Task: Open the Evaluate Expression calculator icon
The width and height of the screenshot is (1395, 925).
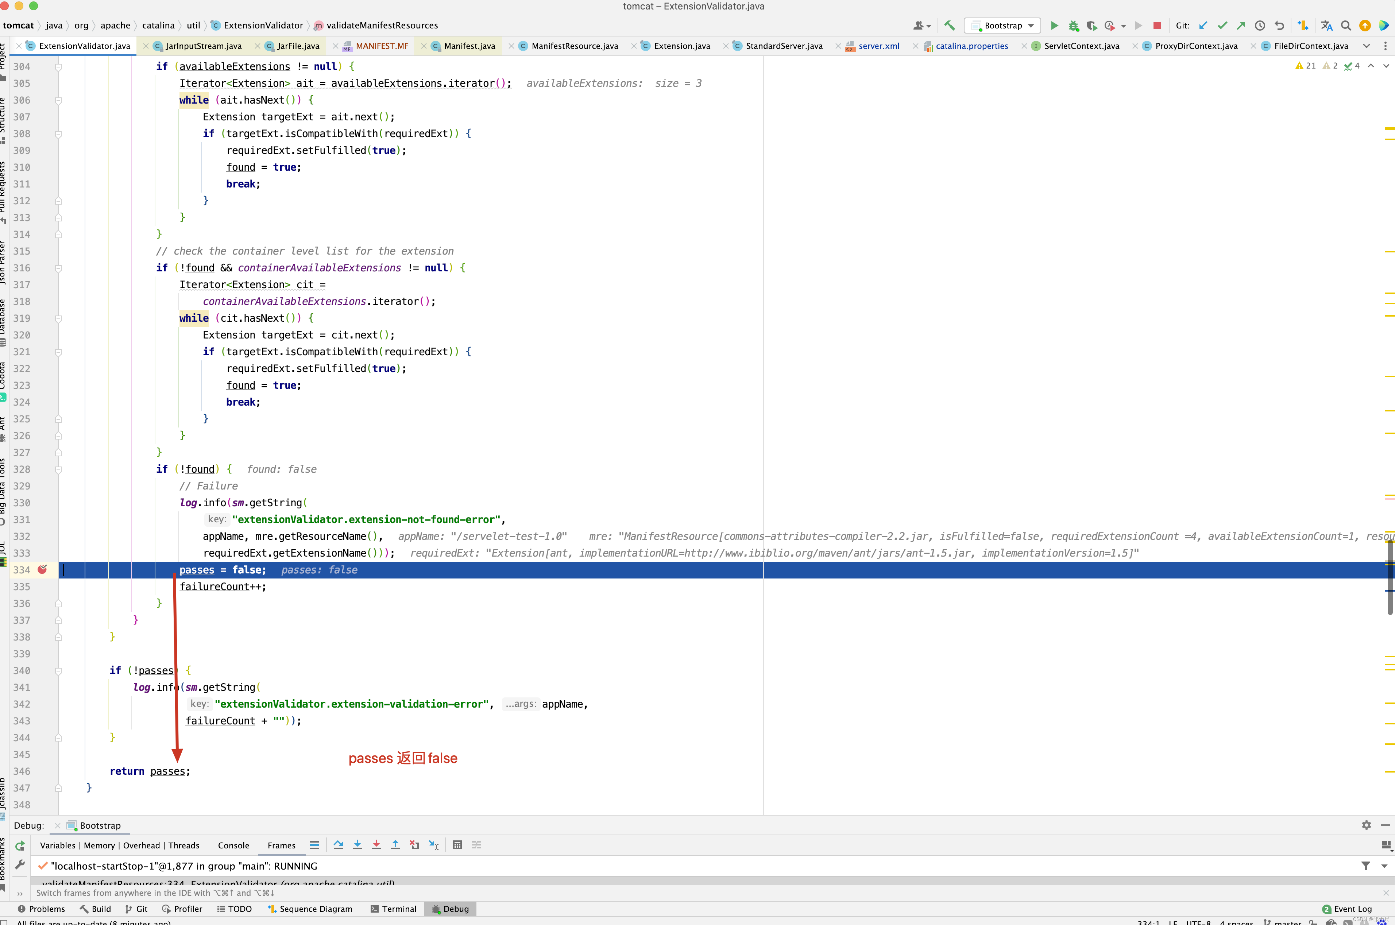Action: tap(457, 845)
